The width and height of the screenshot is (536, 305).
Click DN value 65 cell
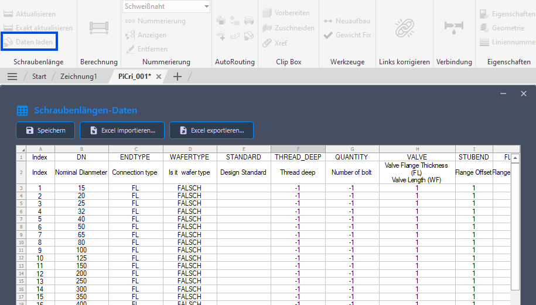click(x=81, y=234)
